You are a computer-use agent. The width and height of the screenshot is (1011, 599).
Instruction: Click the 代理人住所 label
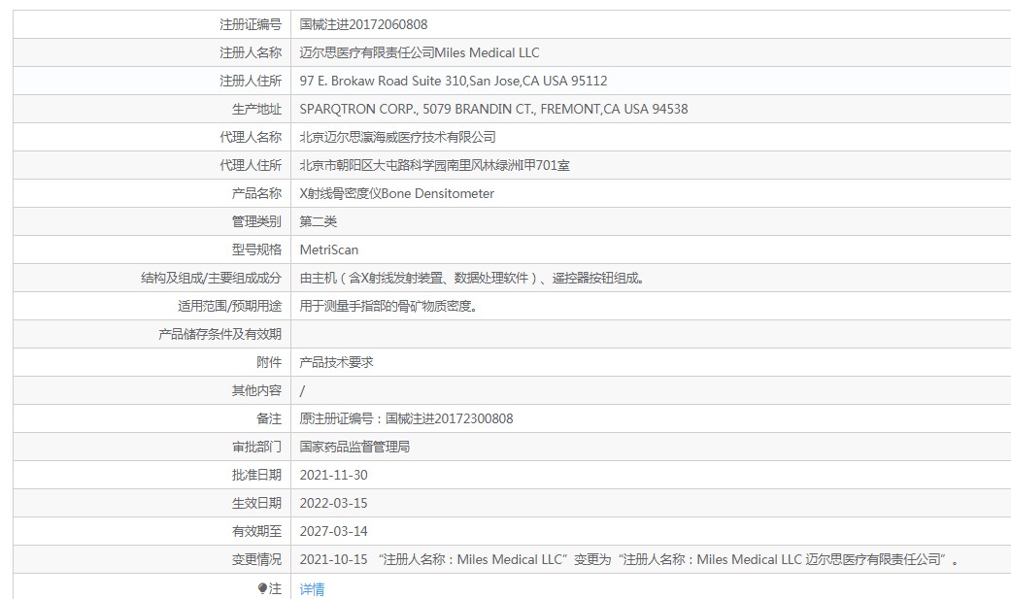[x=251, y=165]
